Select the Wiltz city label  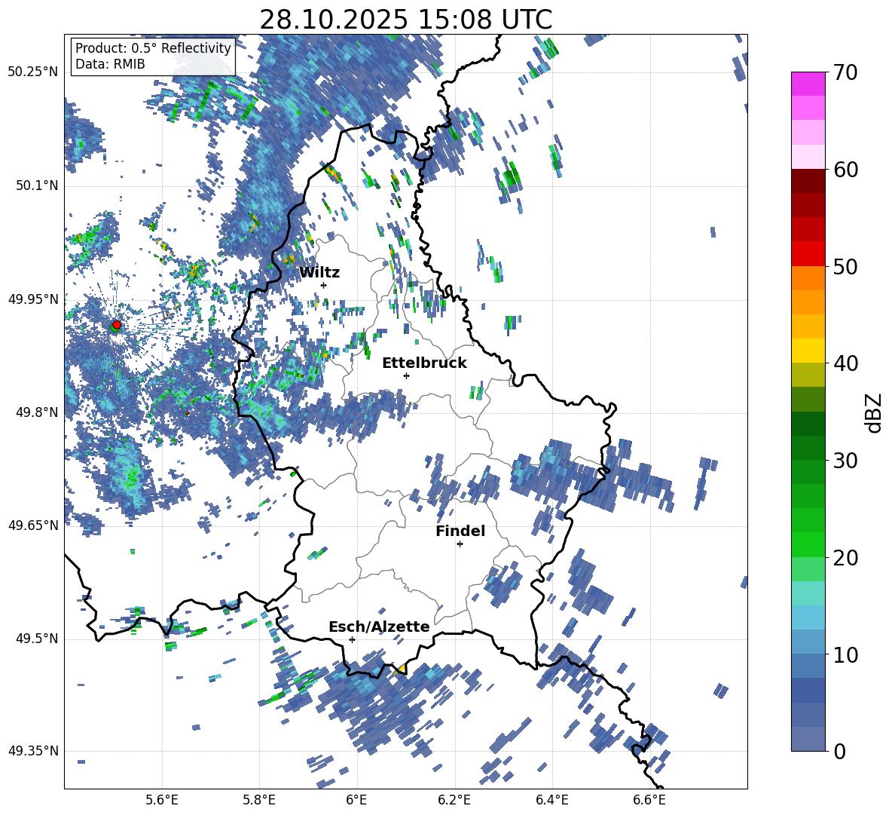click(x=319, y=273)
